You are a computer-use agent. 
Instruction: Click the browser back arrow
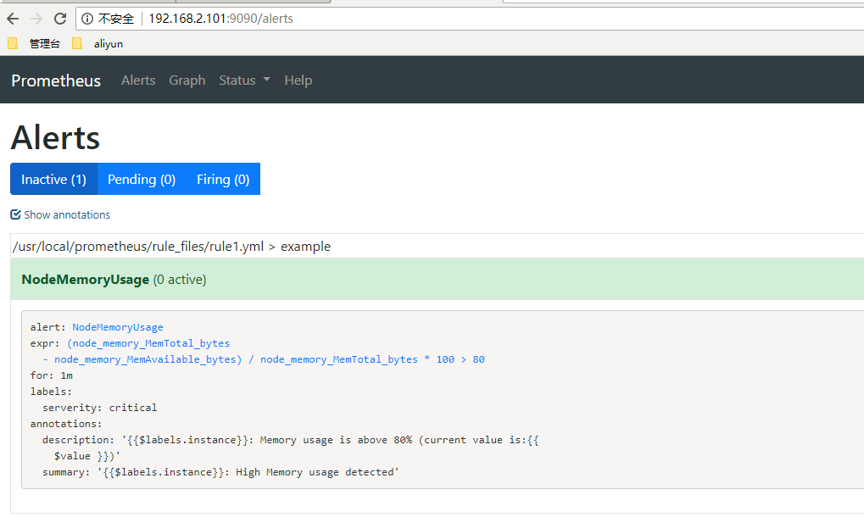[x=13, y=19]
